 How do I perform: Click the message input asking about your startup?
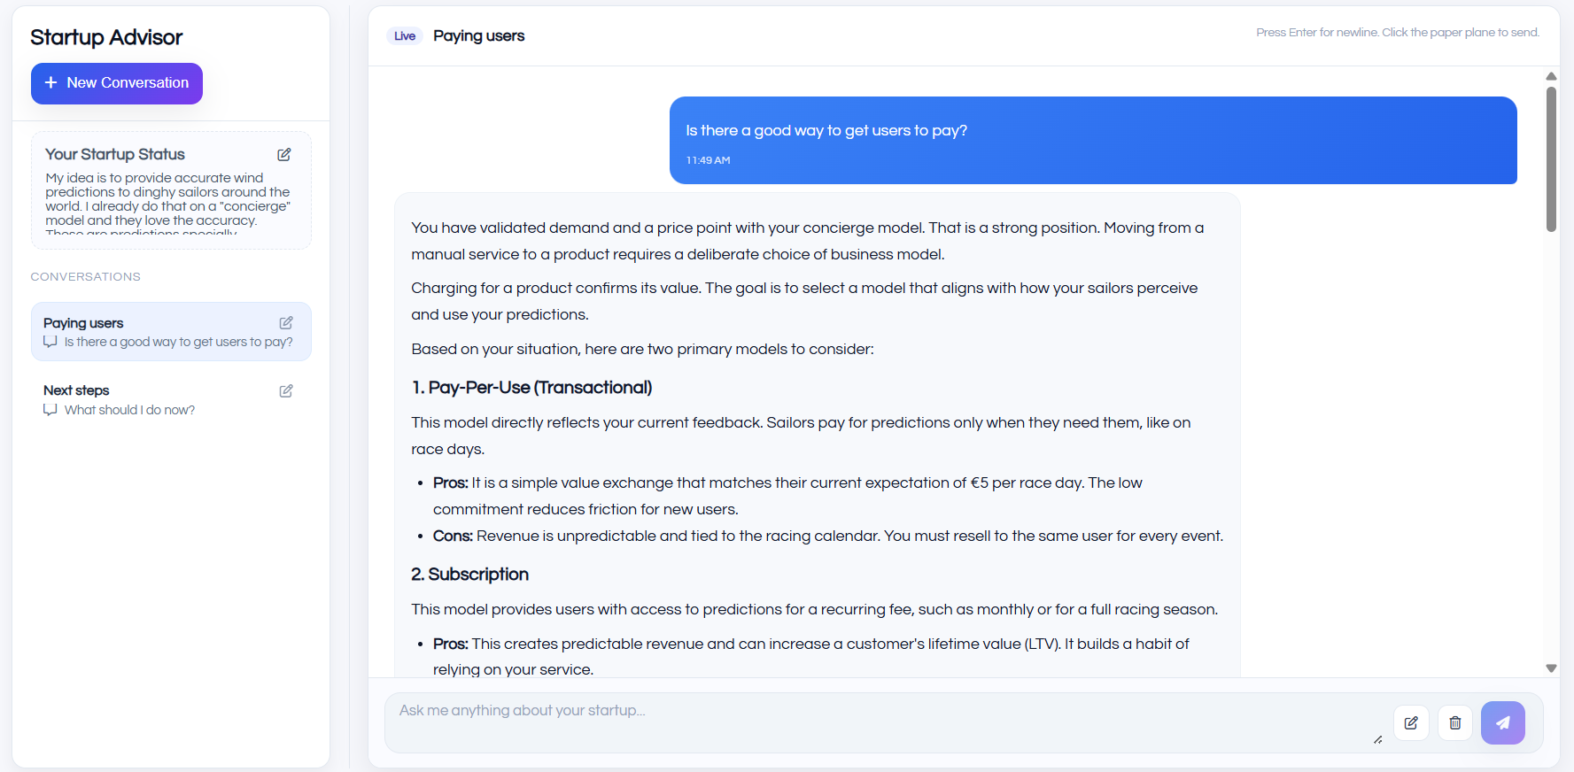point(797,710)
